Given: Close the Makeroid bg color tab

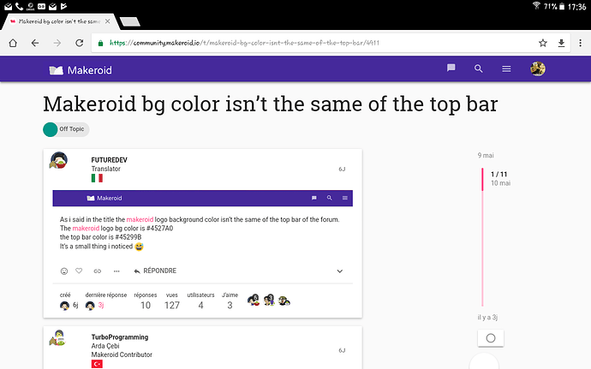Looking at the screenshot, I should [108, 21].
